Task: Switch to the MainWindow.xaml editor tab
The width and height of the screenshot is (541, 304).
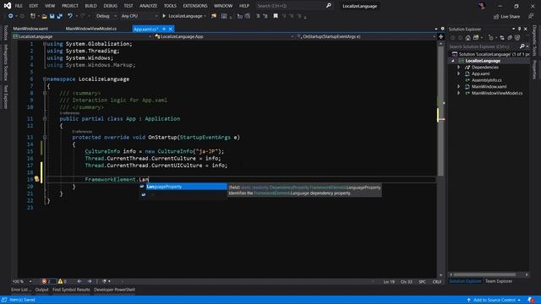Action: pos(30,29)
